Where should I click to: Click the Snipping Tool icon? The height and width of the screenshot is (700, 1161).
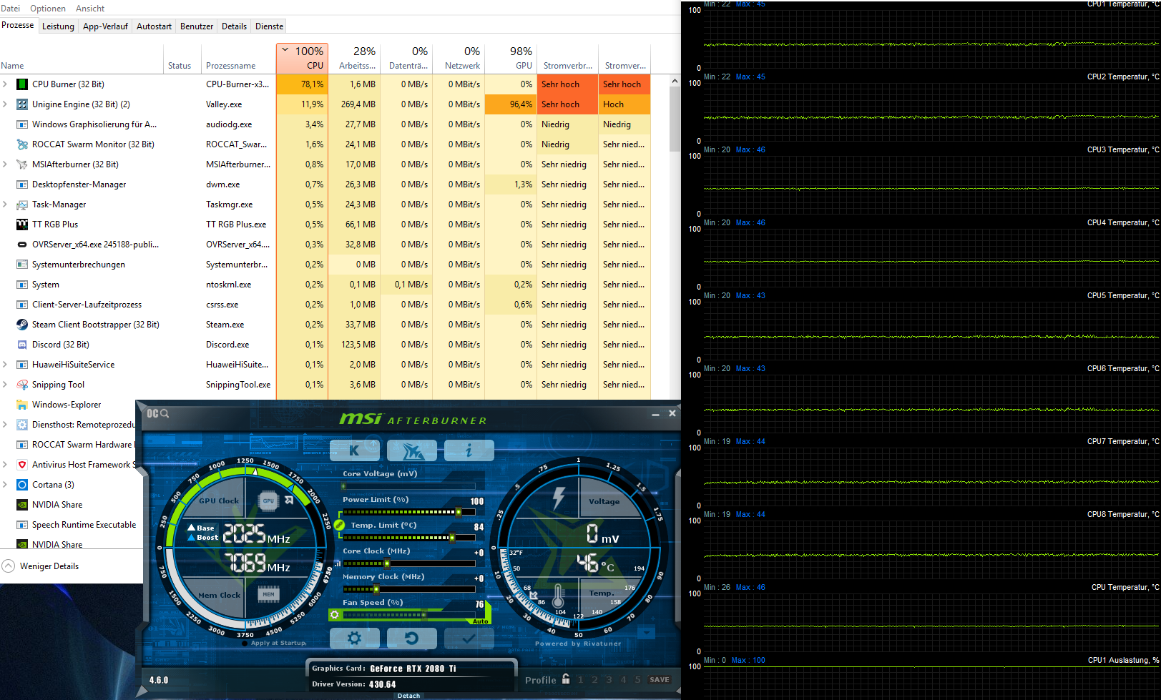tap(22, 385)
